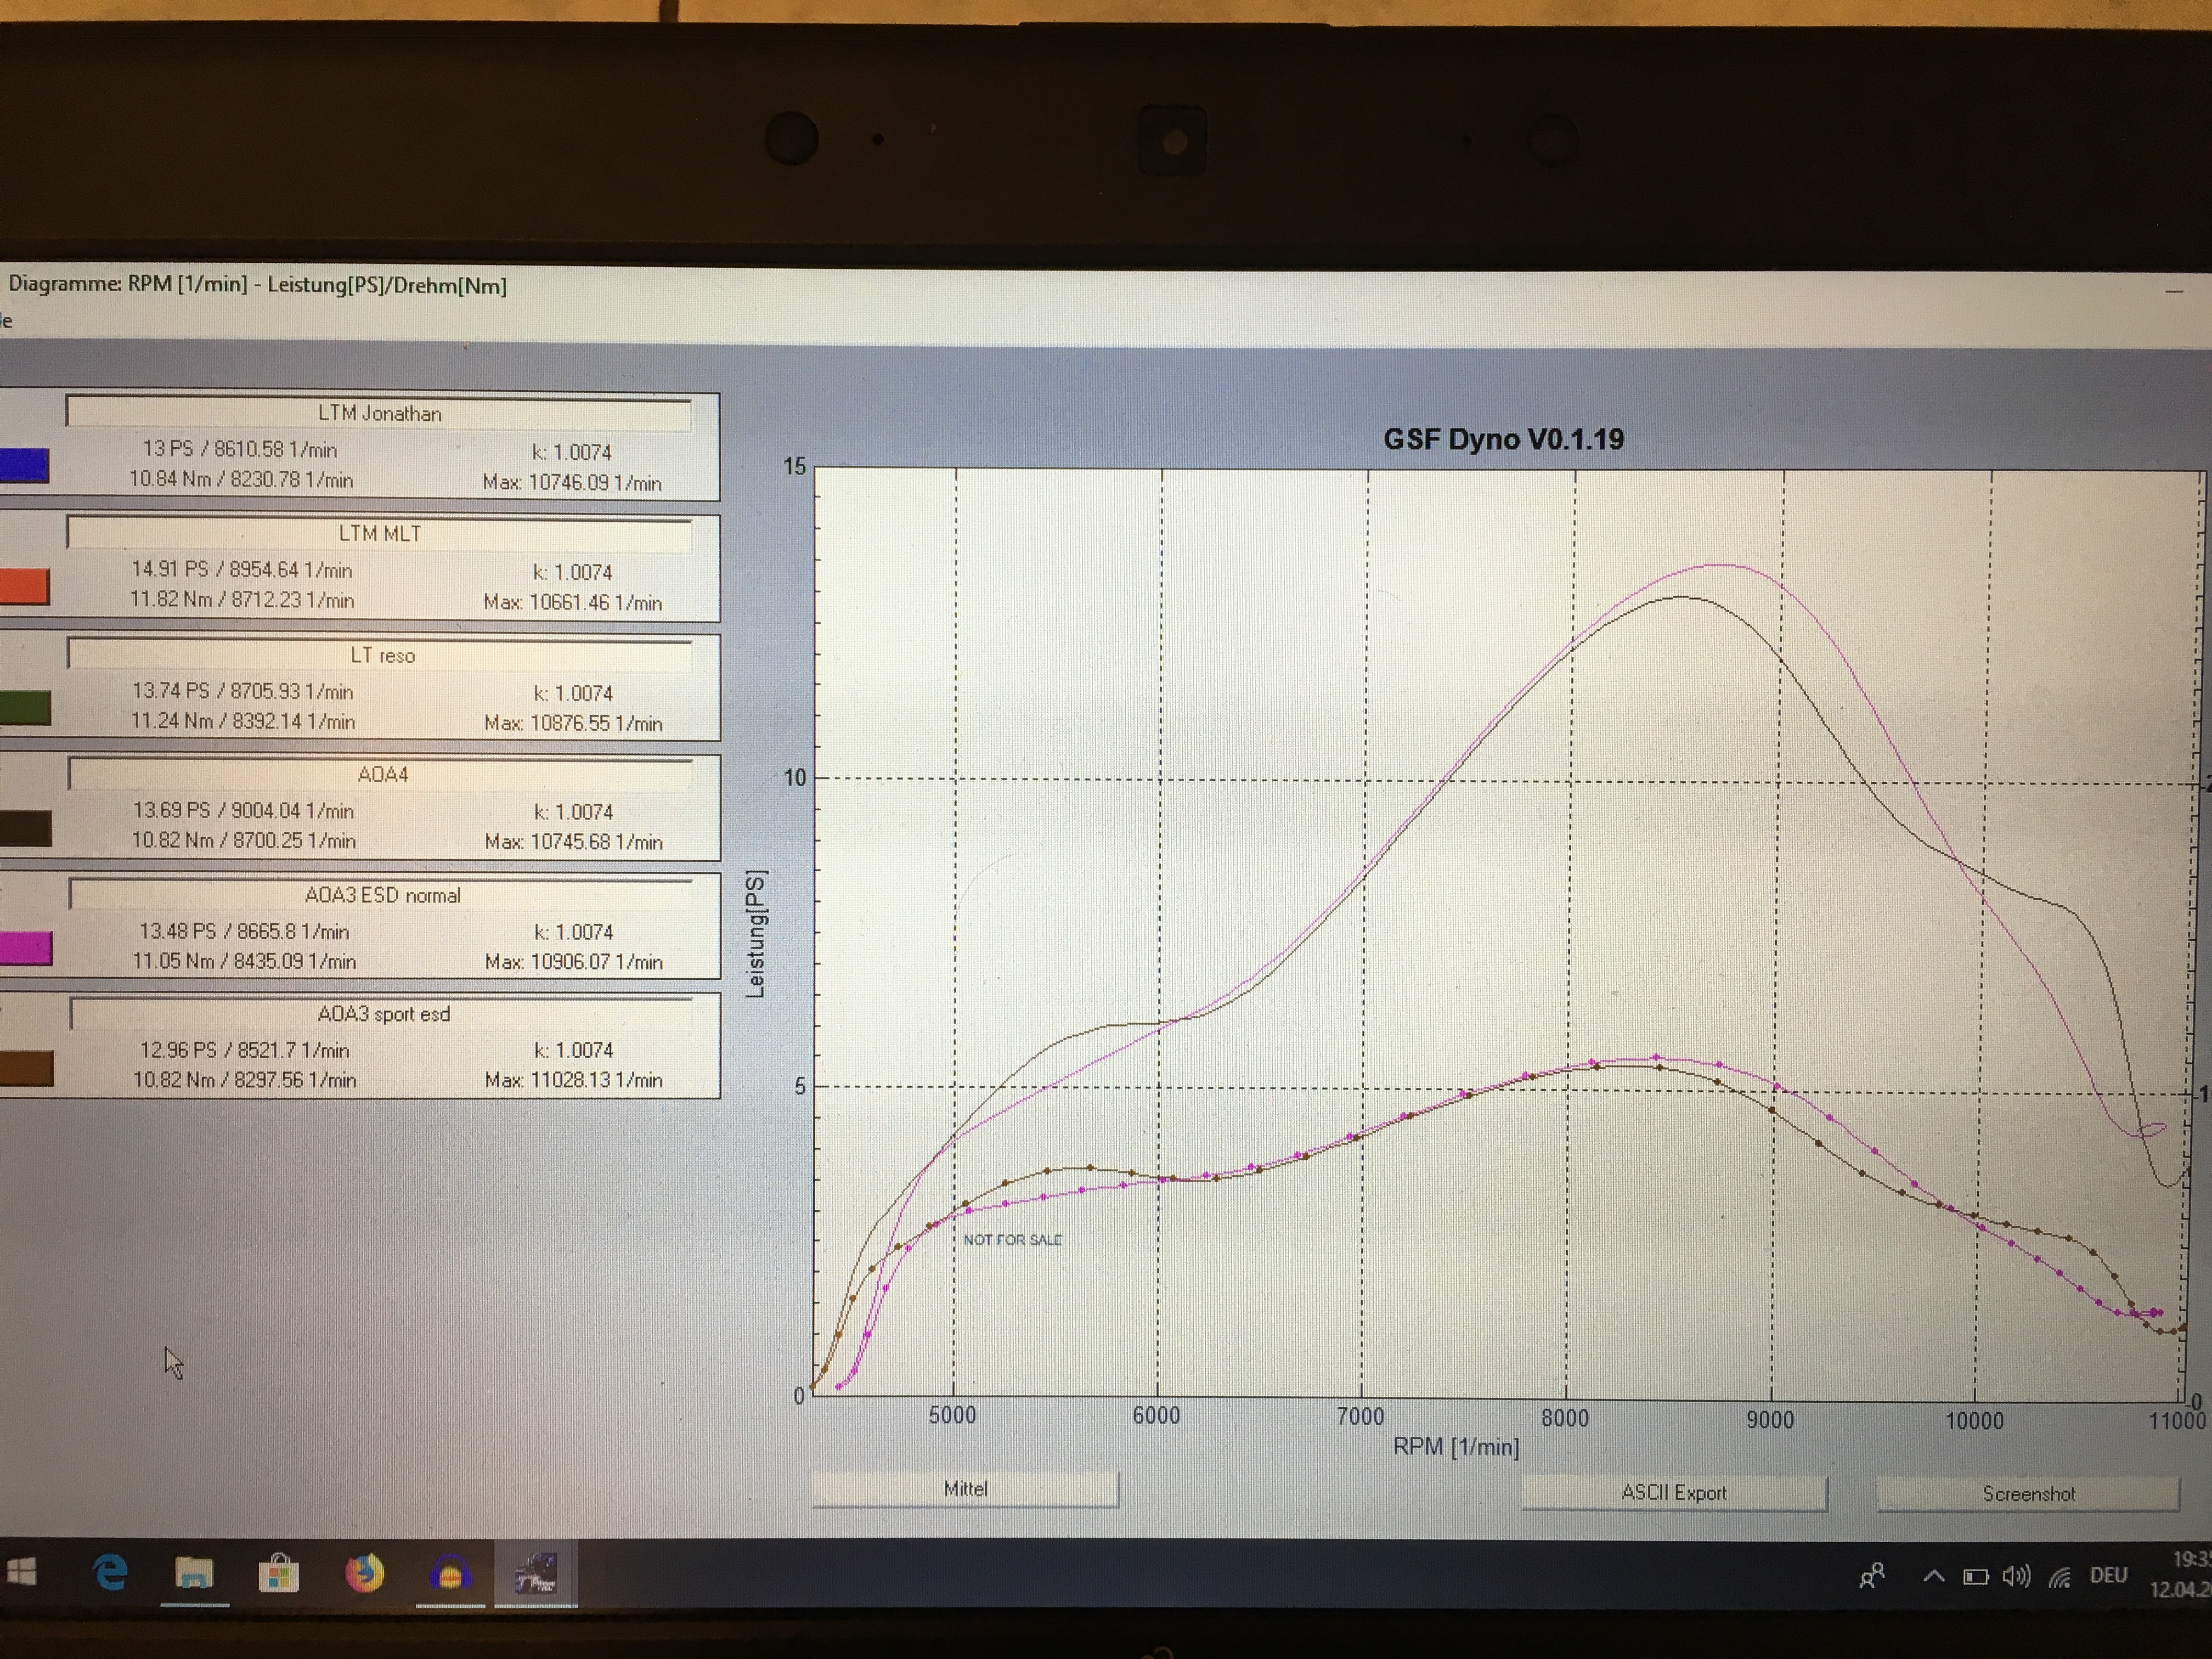Open the Wi-Fi network tray icon

pos(2059,1577)
